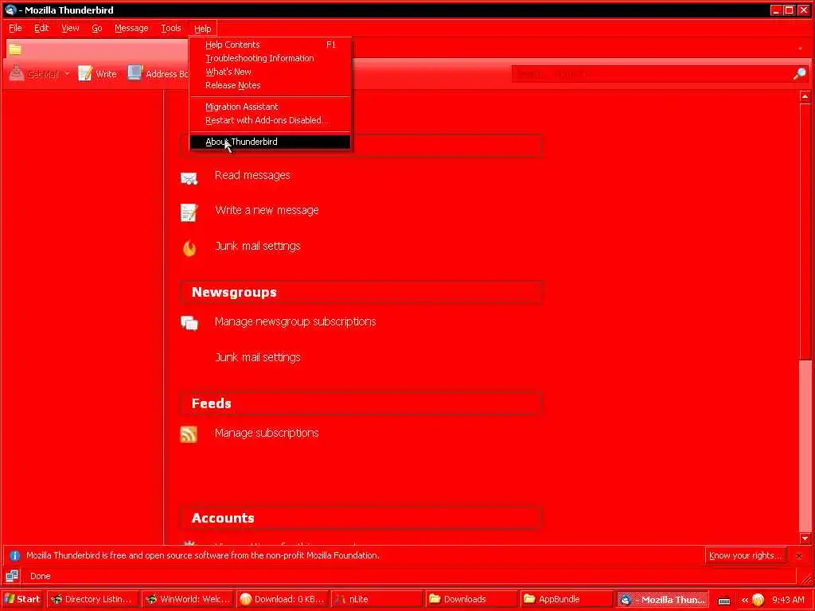
Task: Click the Read messages envelope icon
Action: point(189,178)
